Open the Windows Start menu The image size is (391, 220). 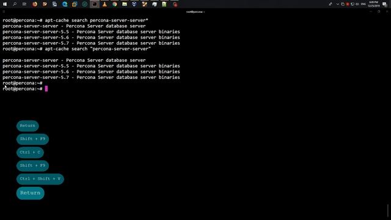click(5, 4)
